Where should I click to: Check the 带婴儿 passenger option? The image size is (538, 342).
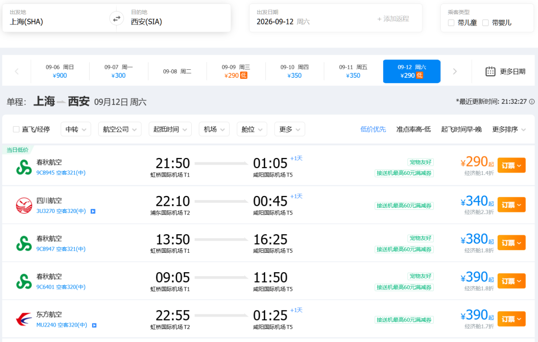click(486, 22)
